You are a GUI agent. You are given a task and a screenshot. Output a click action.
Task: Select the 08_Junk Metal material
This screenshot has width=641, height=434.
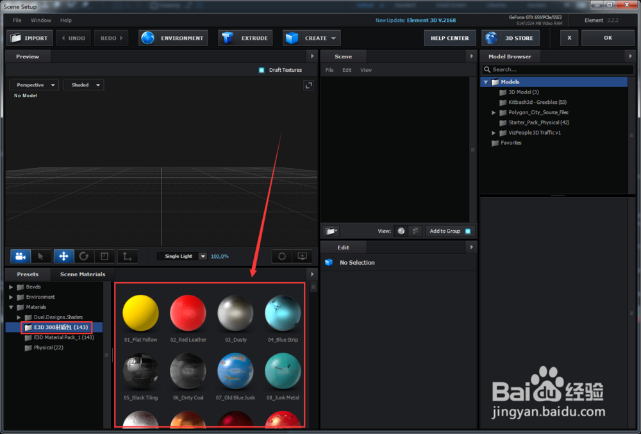(x=283, y=371)
